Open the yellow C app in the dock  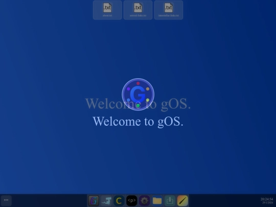pyautogui.click(x=119, y=200)
